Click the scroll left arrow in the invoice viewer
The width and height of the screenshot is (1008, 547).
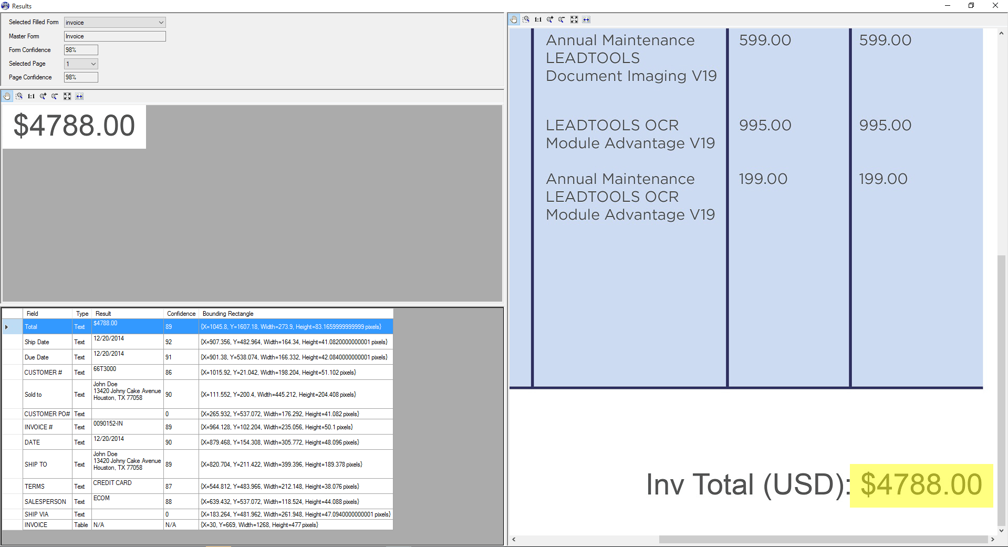pos(514,540)
